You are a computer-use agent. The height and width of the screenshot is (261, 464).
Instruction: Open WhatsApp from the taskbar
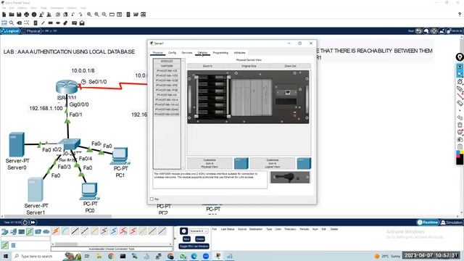click(x=183, y=256)
